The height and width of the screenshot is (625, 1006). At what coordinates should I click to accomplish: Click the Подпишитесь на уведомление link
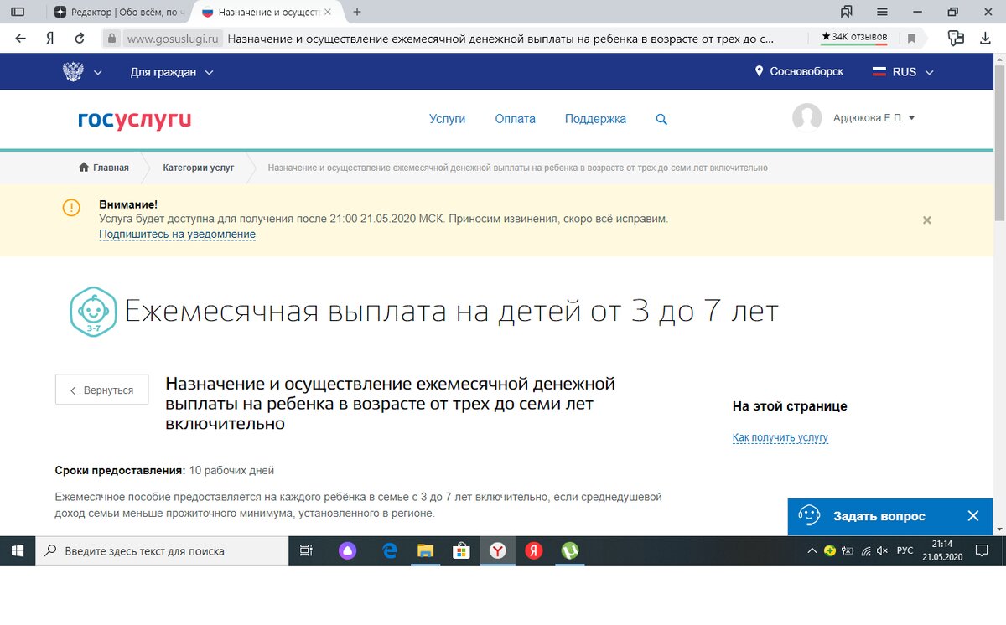[176, 235]
